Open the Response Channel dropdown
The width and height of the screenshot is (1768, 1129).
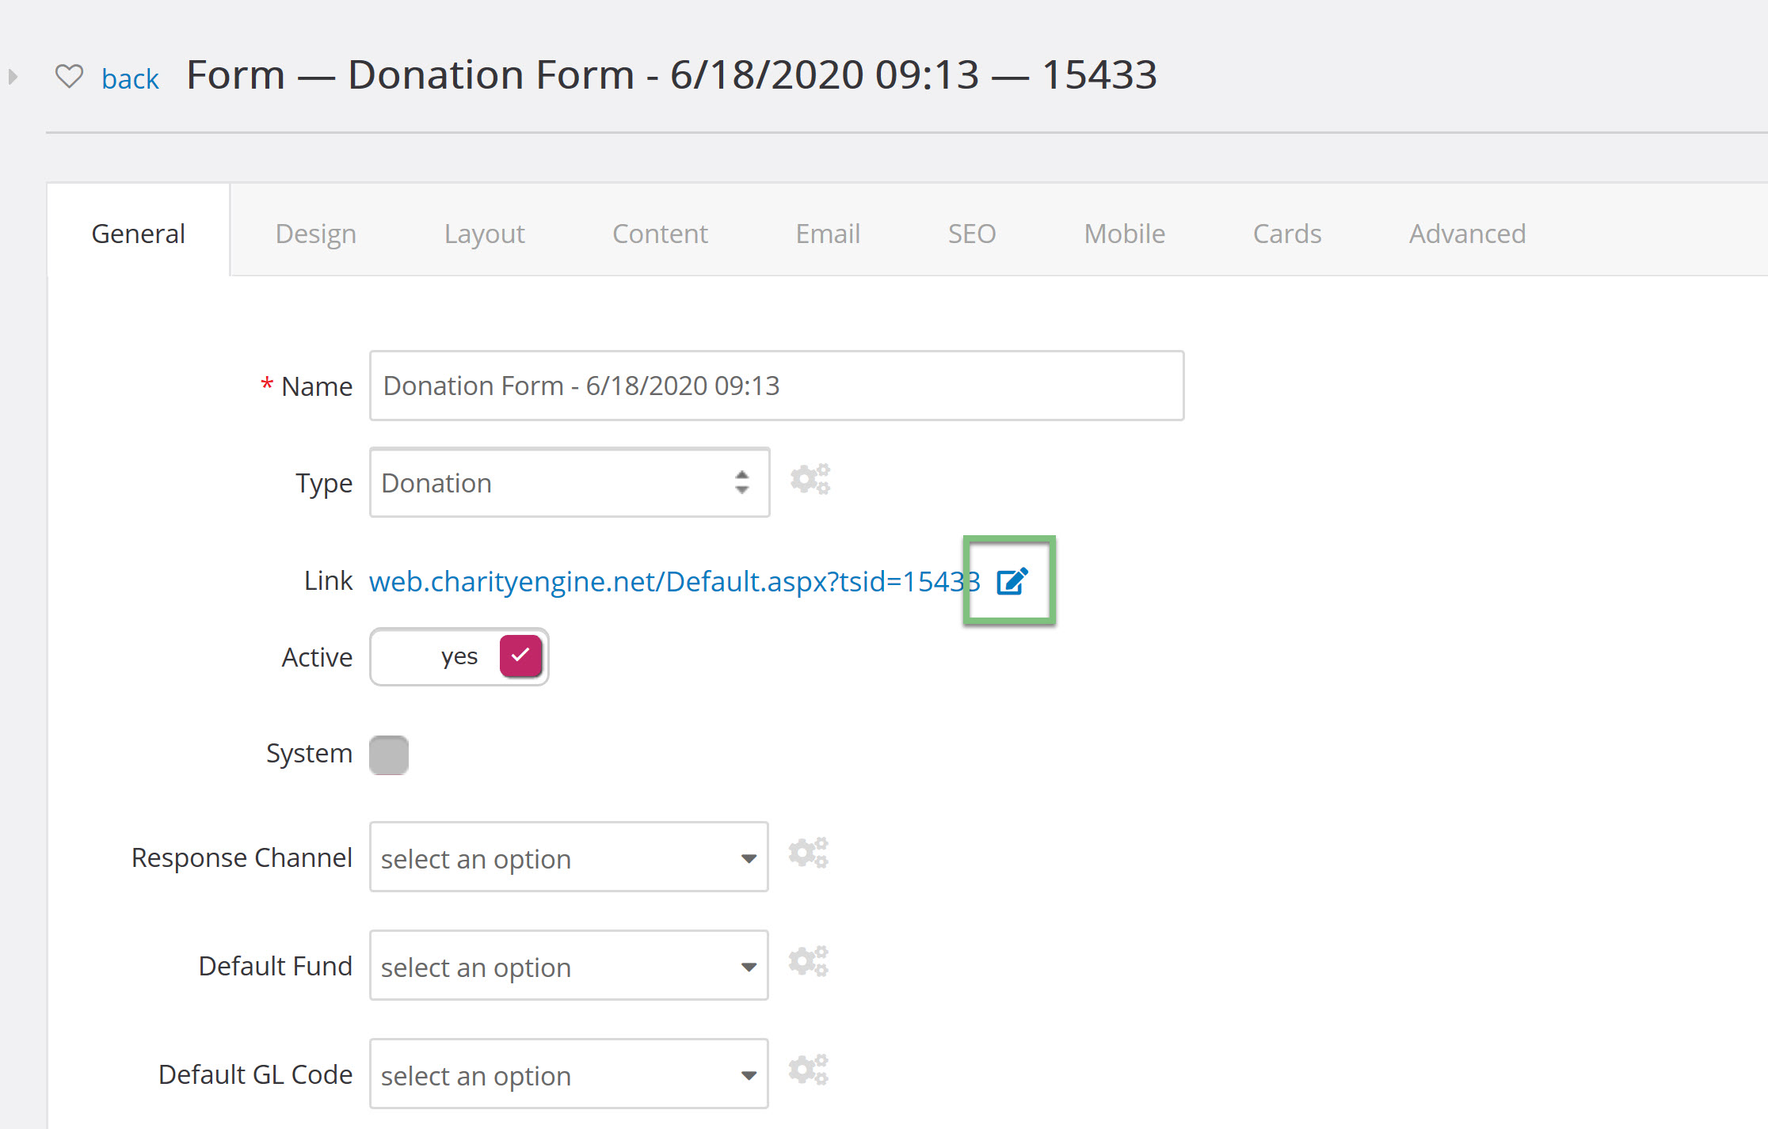(x=569, y=857)
